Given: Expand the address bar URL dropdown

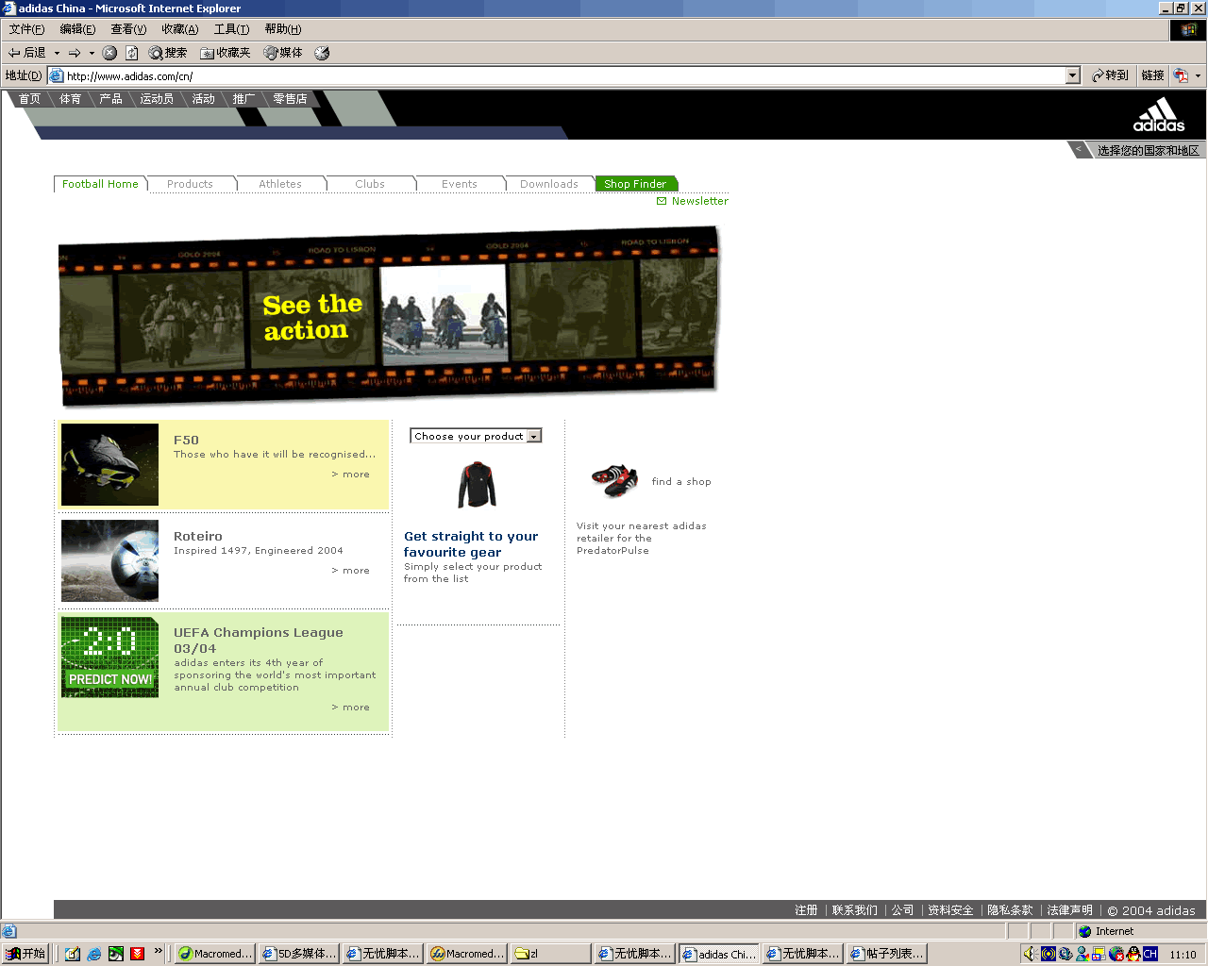Looking at the screenshot, I should (x=1072, y=75).
